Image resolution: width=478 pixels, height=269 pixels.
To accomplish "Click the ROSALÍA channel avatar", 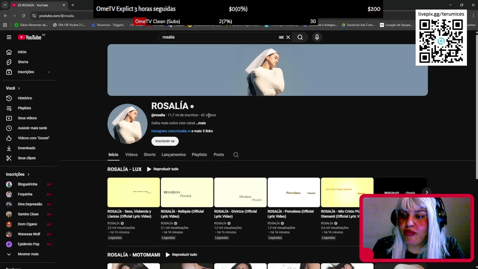I will [127, 124].
